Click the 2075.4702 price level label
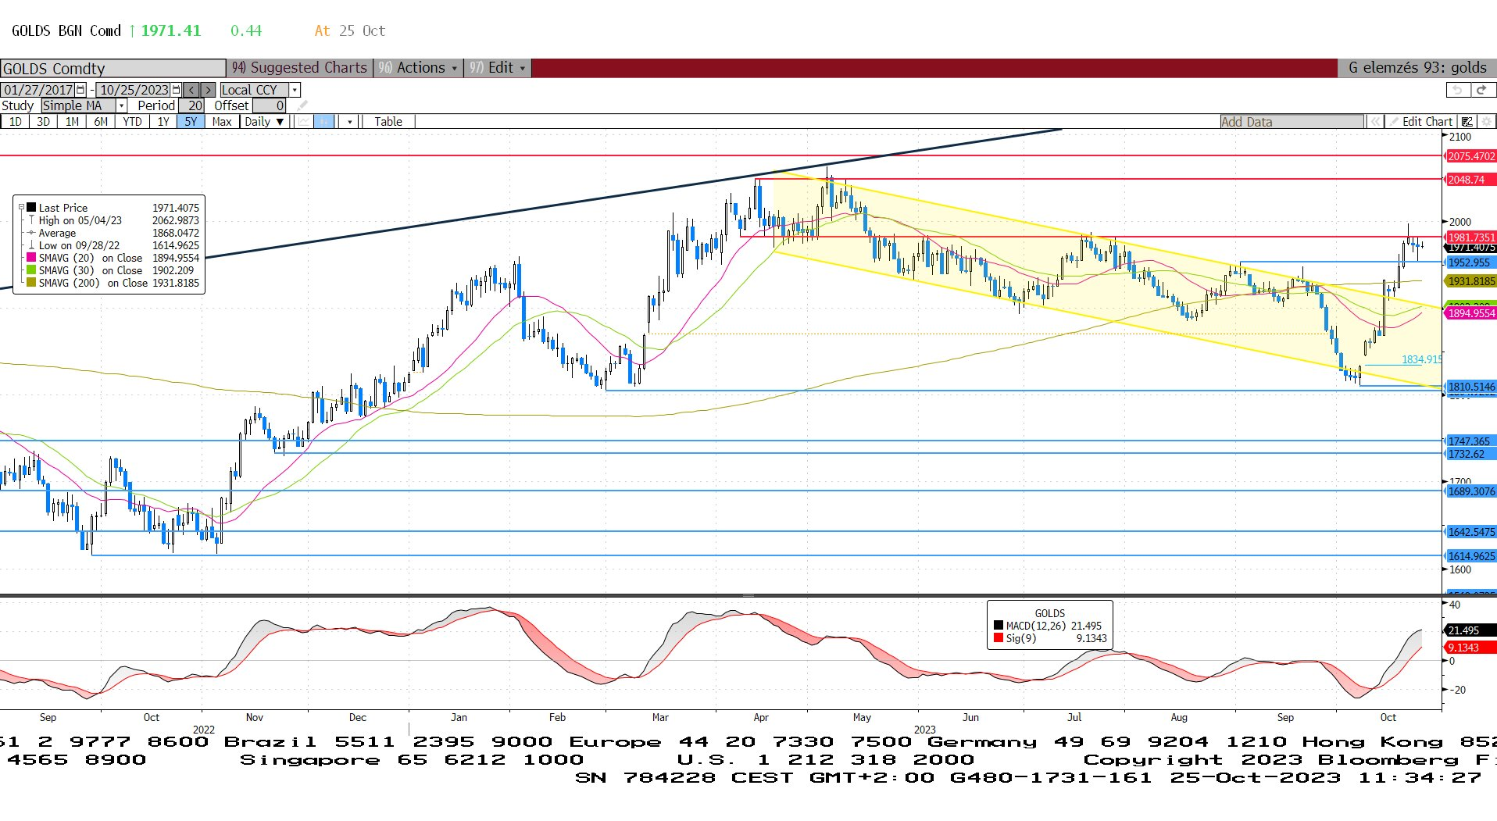Image resolution: width=1497 pixels, height=821 pixels. click(1471, 156)
